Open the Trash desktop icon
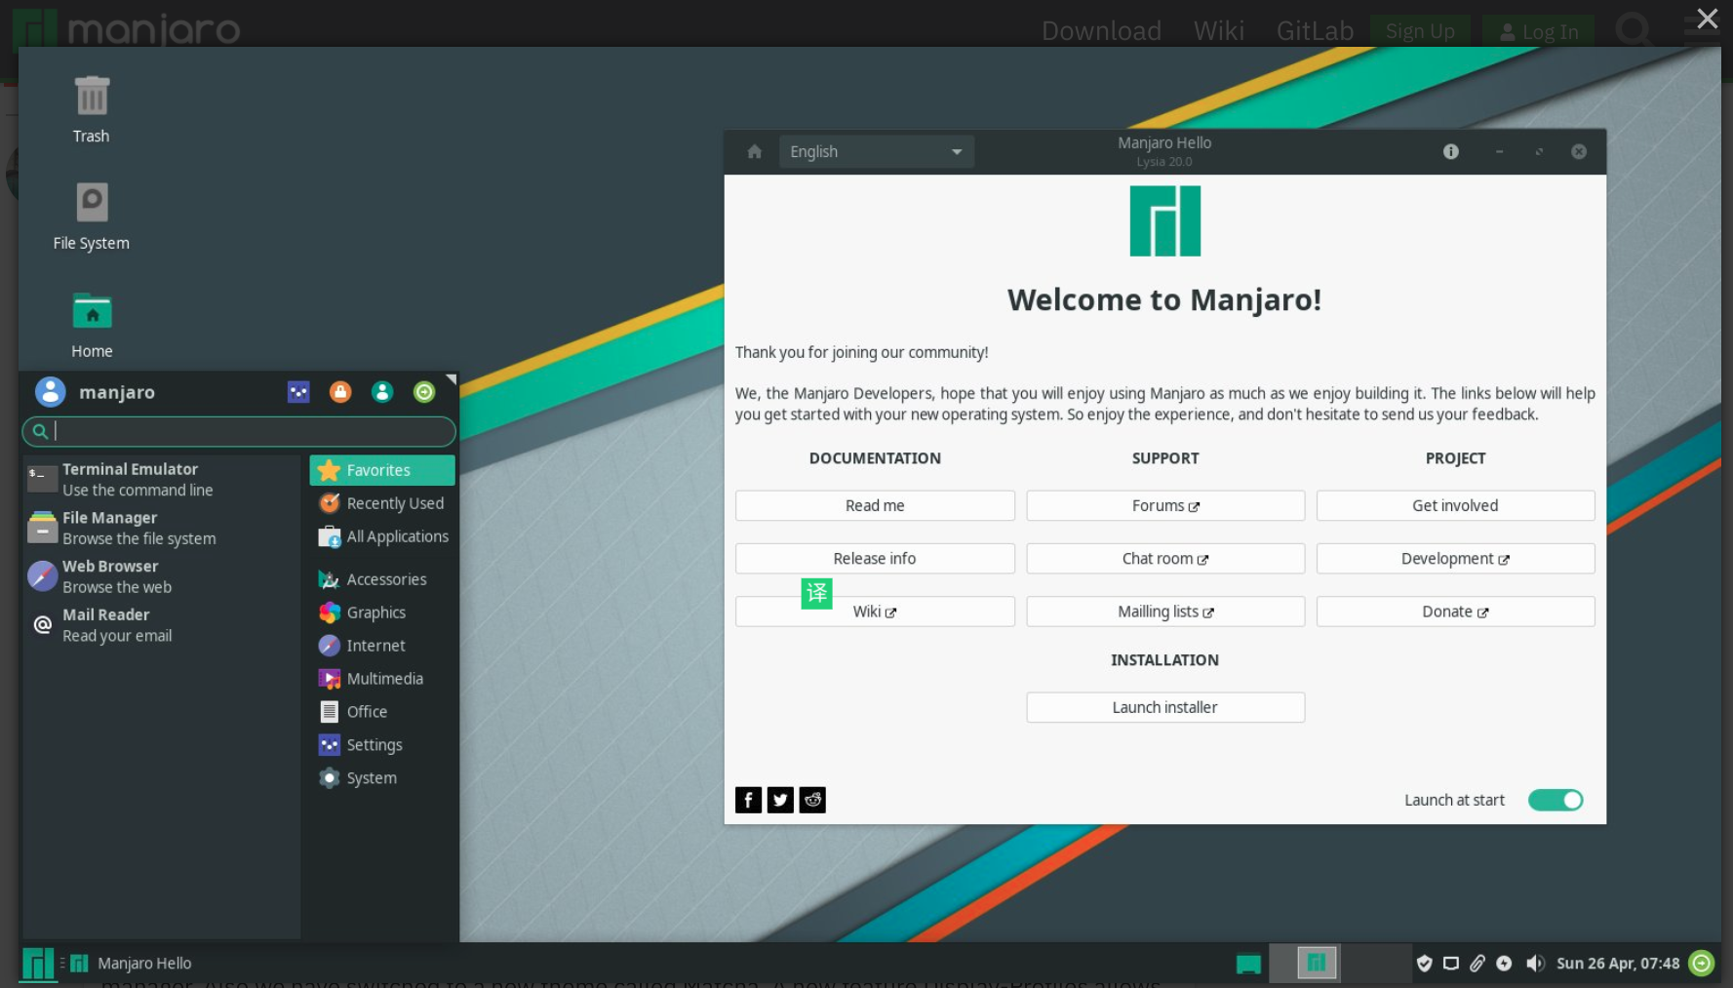 92,109
